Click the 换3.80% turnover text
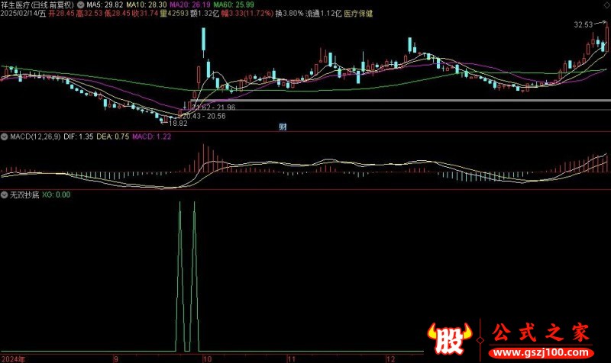 pos(289,14)
